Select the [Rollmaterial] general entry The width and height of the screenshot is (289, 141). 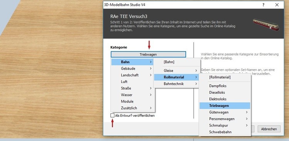(x=225, y=77)
